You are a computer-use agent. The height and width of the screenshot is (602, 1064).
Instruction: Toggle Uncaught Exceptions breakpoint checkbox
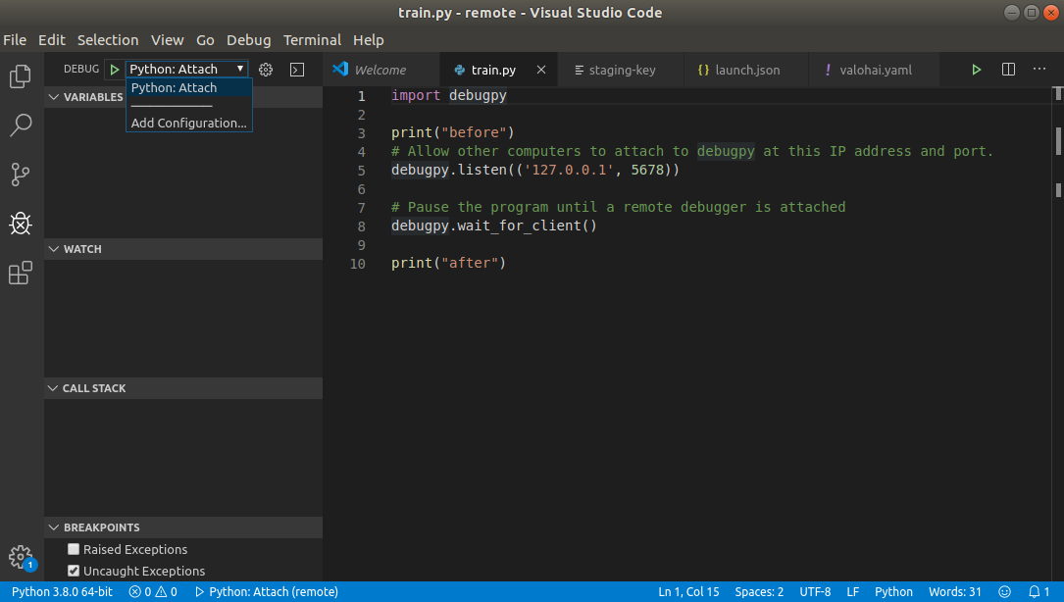[x=74, y=571]
